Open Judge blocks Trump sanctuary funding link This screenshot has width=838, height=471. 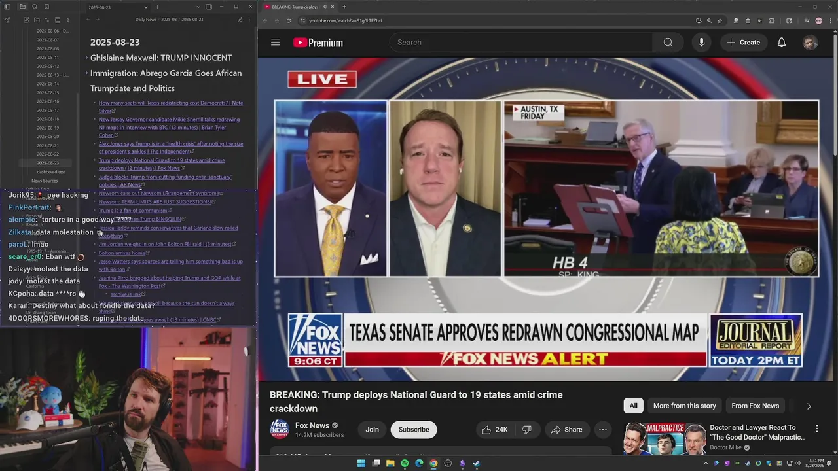point(165,181)
